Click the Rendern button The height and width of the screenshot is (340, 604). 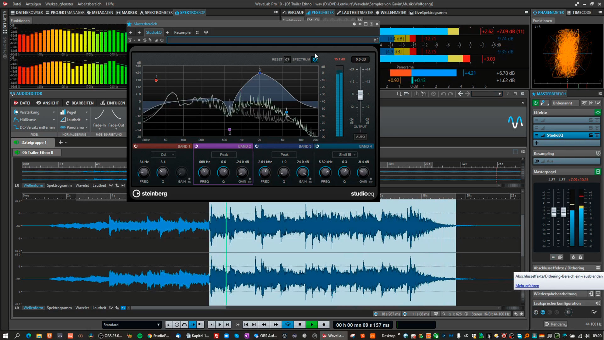point(555,324)
